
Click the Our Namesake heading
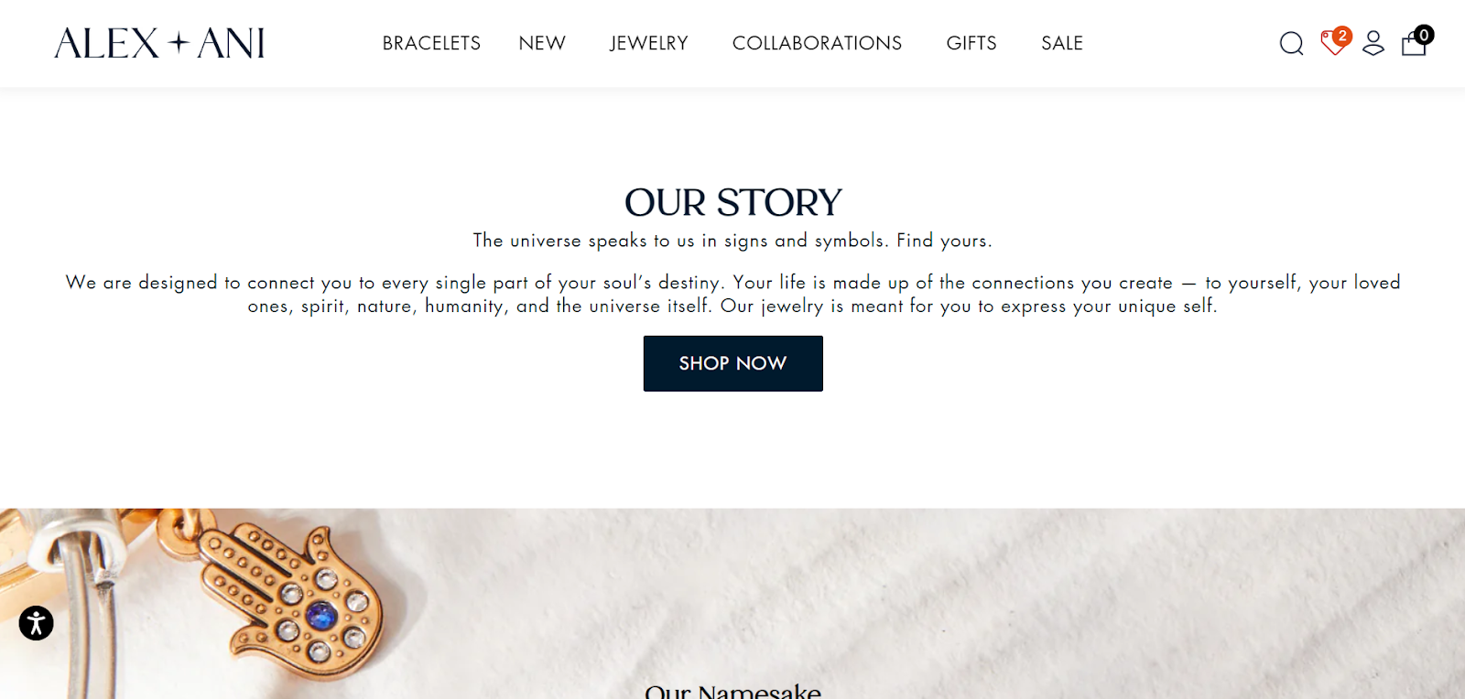pyautogui.click(x=732, y=690)
